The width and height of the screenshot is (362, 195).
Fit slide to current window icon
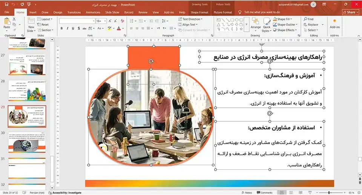click(359, 192)
